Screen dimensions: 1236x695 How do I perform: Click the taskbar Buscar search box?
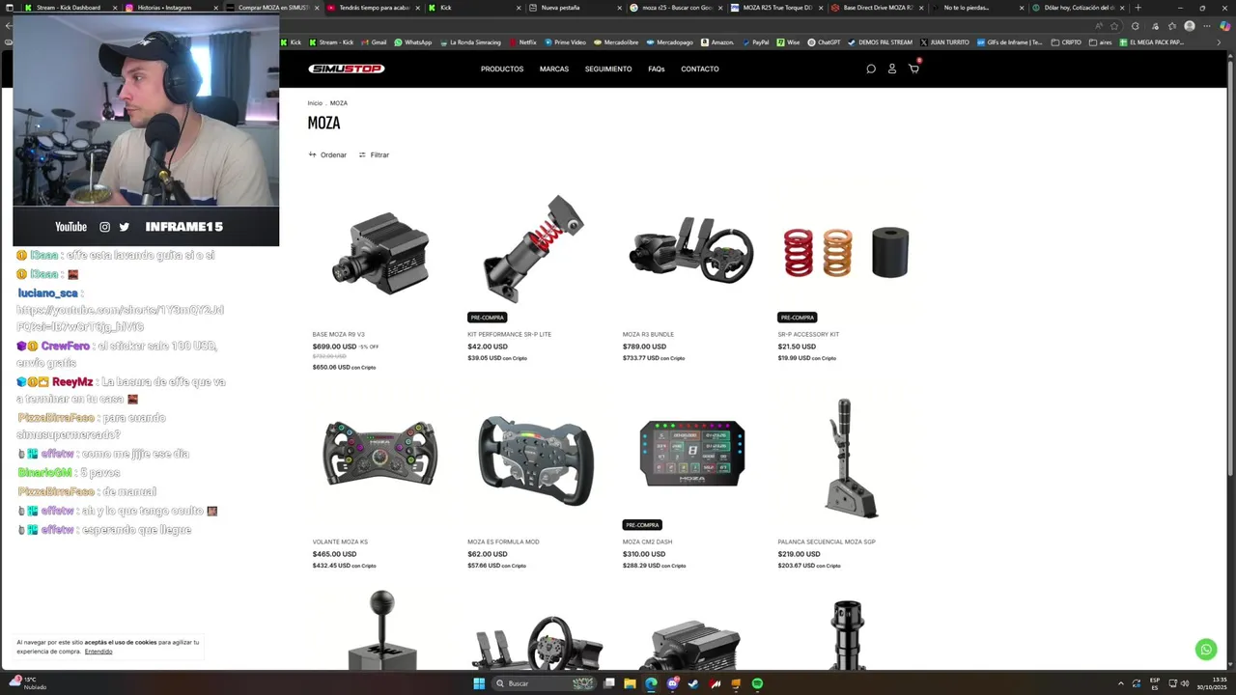click(545, 683)
